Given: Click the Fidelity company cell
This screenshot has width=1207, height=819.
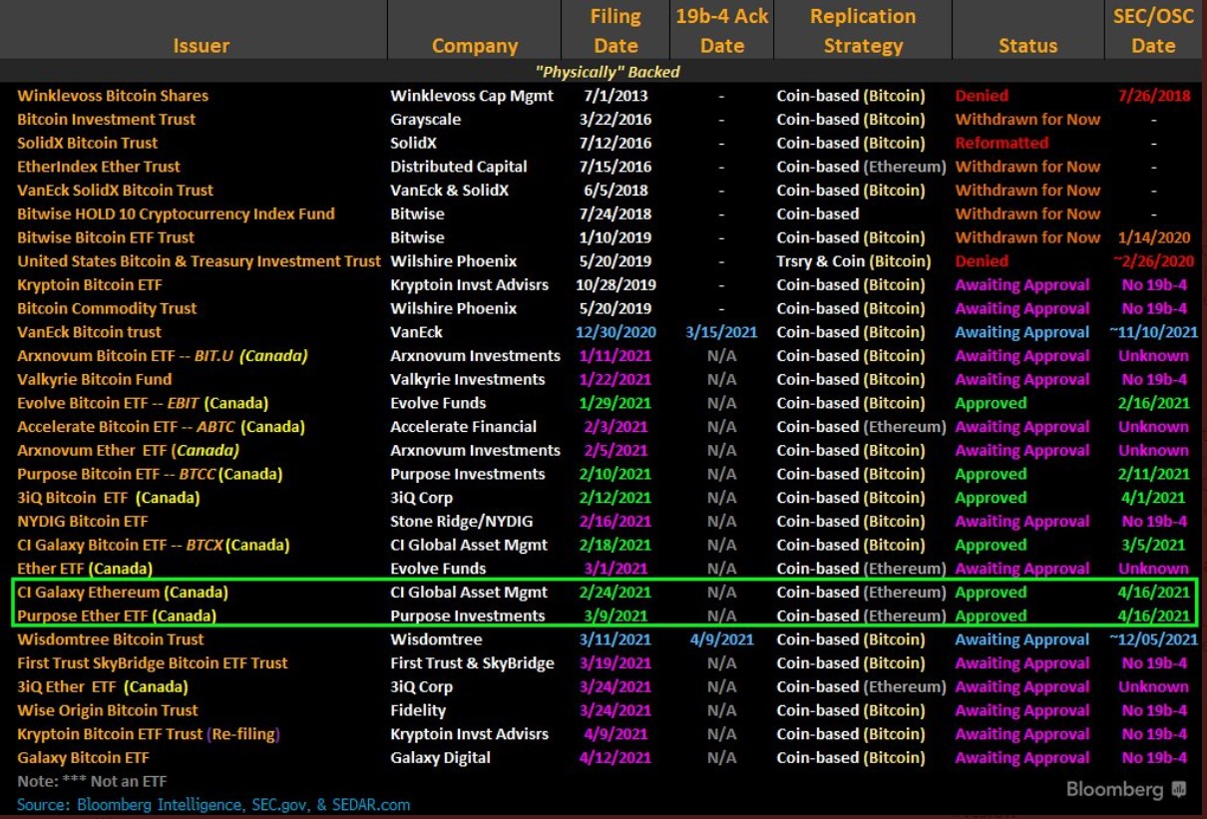Looking at the screenshot, I should click(x=418, y=710).
